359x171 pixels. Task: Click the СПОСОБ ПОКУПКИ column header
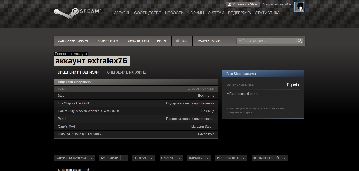click(x=201, y=89)
